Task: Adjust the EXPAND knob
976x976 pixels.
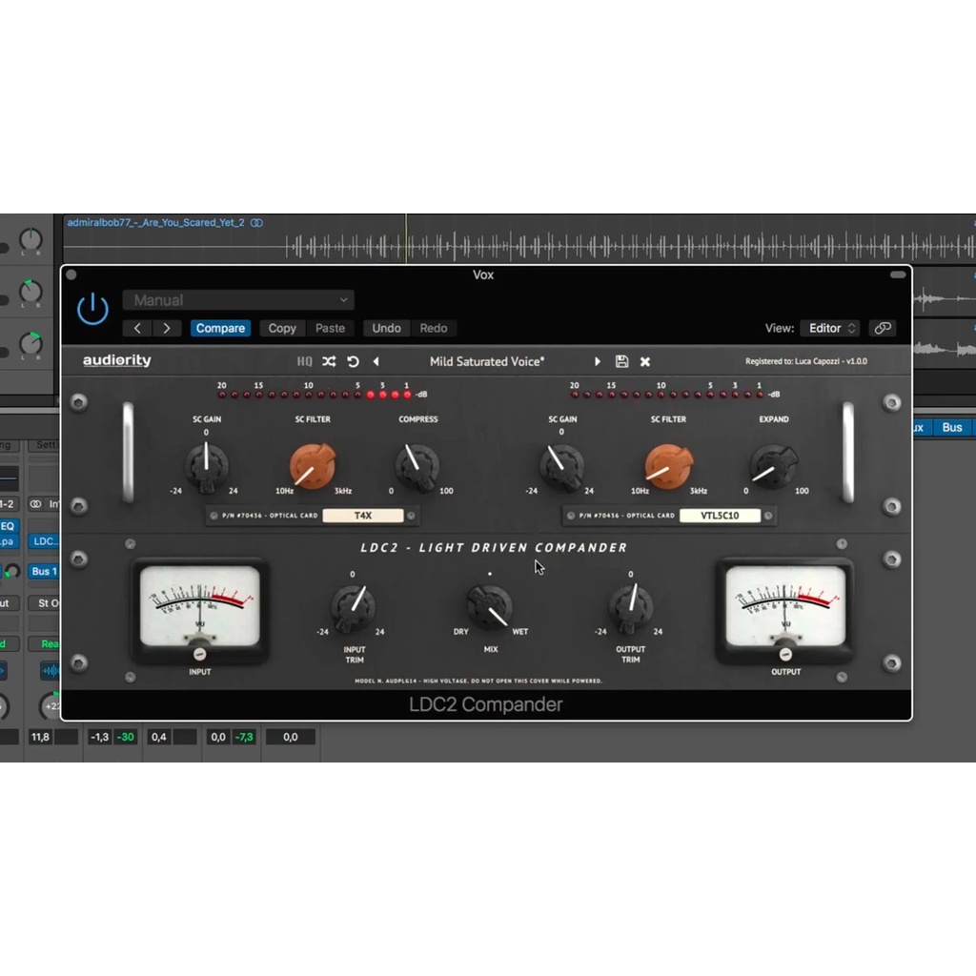Action: pyautogui.click(x=774, y=466)
